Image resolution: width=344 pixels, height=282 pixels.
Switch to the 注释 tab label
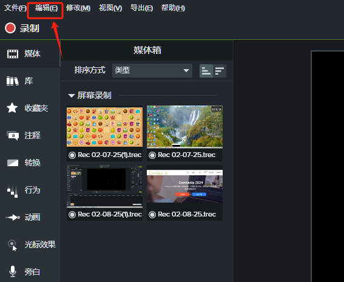(33, 135)
